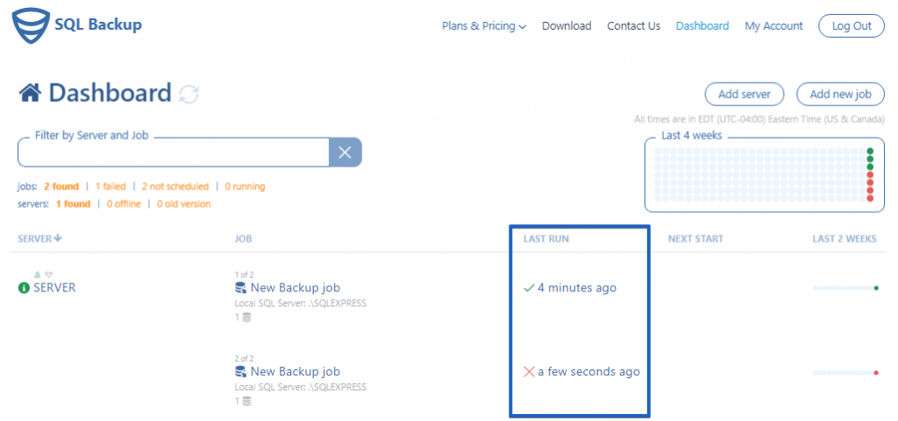The image size is (898, 421).
Task: Clear the filter with the X button
Action: [x=345, y=153]
